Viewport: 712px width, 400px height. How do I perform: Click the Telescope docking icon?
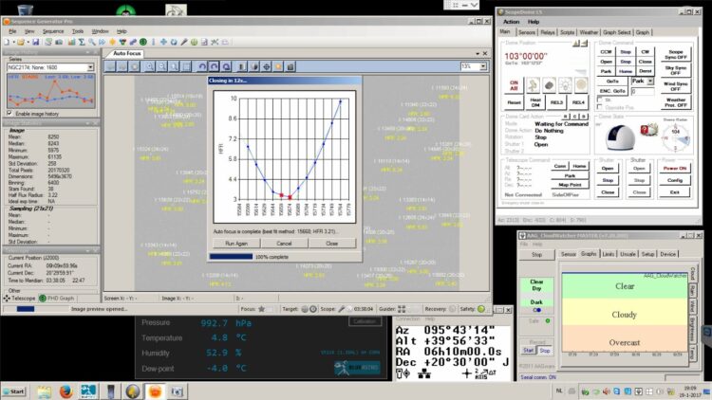coord(7,298)
